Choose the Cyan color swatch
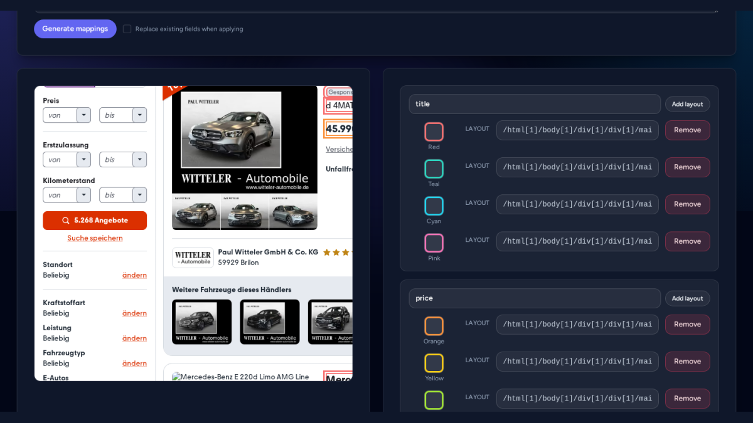 pyautogui.click(x=434, y=206)
